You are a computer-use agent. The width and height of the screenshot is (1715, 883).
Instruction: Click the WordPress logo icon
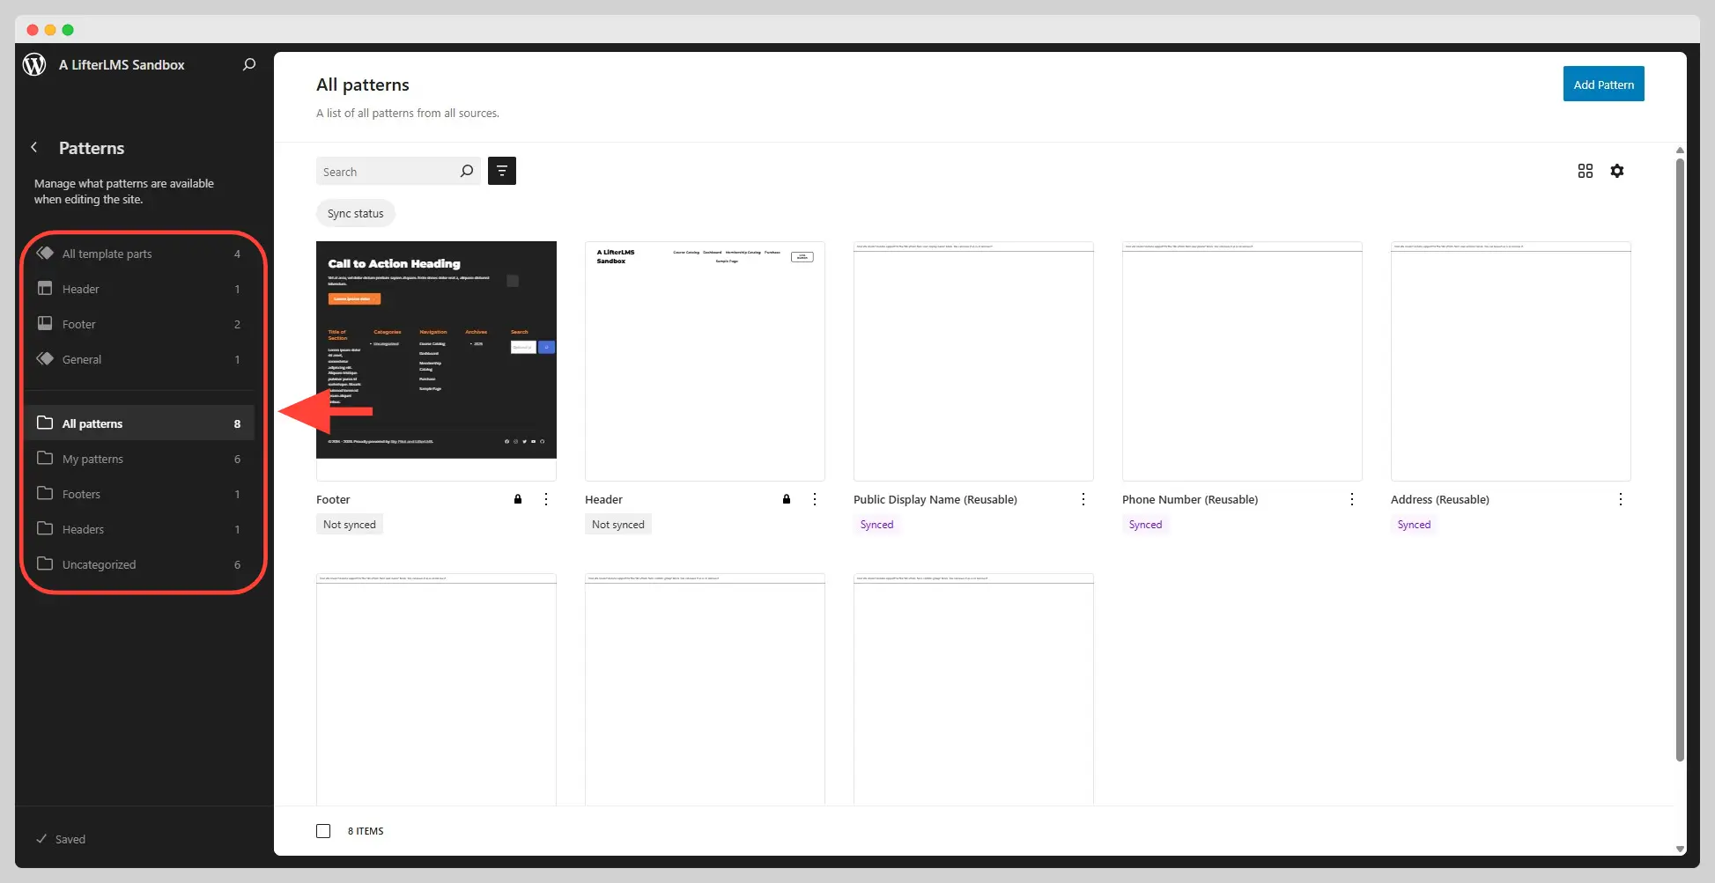[x=34, y=64]
